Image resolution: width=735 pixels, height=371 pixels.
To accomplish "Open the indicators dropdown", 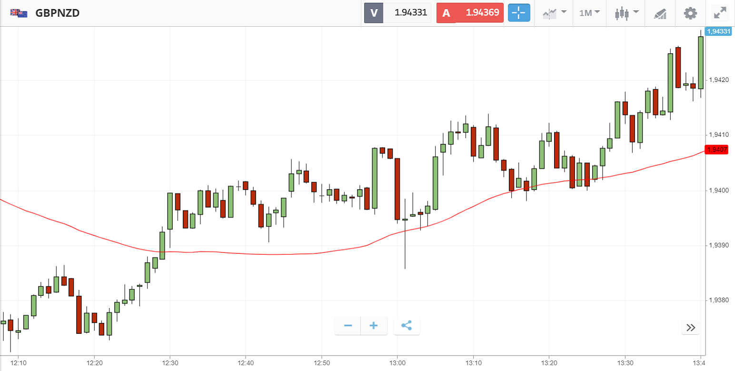I will pyautogui.click(x=554, y=13).
